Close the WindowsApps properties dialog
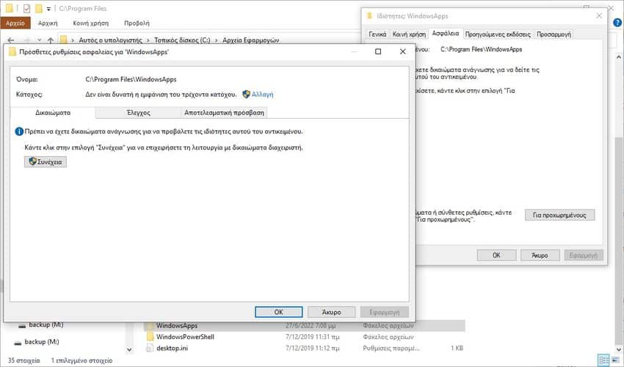Viewport: 624px width, 367px height. [x=599, y=16]
